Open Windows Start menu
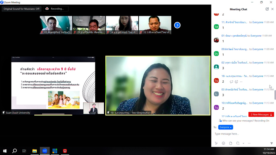276x155 pixels. (x=5, y=151)
